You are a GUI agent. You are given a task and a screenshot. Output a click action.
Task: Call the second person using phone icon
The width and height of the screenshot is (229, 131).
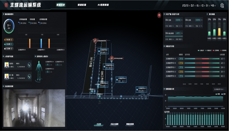pos(29,77)
